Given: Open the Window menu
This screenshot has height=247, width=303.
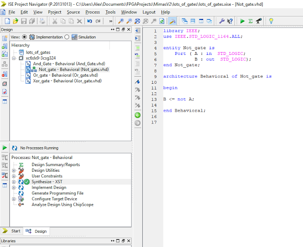Looking at the screenshot, I should pyautogui.click(x=129, y=12).
